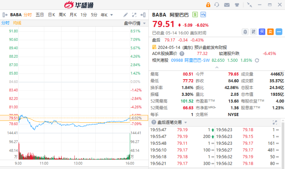The height and width of the screenshot is (169, 285).
Task: Click the 52周最低 value 66.63
Action: click(x=188, y=108)
